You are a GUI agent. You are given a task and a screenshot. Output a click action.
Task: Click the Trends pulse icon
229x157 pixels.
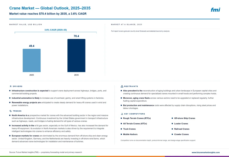tap(10, 111)
